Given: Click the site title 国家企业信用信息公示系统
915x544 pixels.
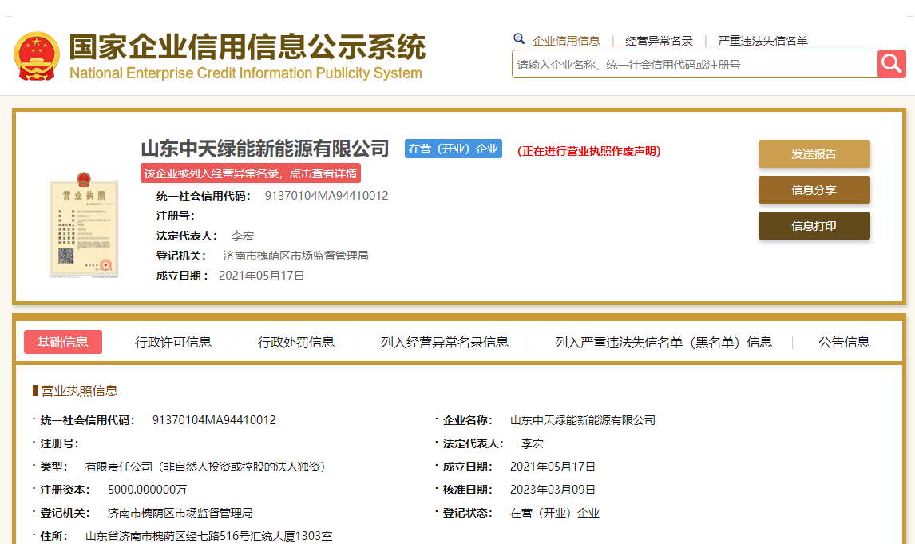Looking at the screenshot, I should pyautogui.click(x=248, y=46).
